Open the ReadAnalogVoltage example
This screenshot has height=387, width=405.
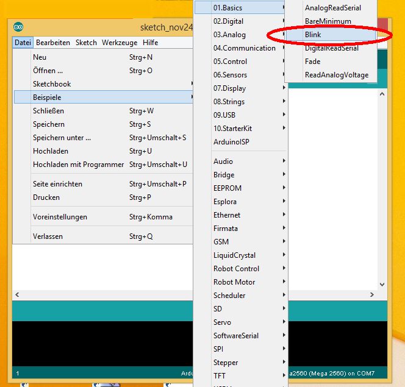[331, 75]
